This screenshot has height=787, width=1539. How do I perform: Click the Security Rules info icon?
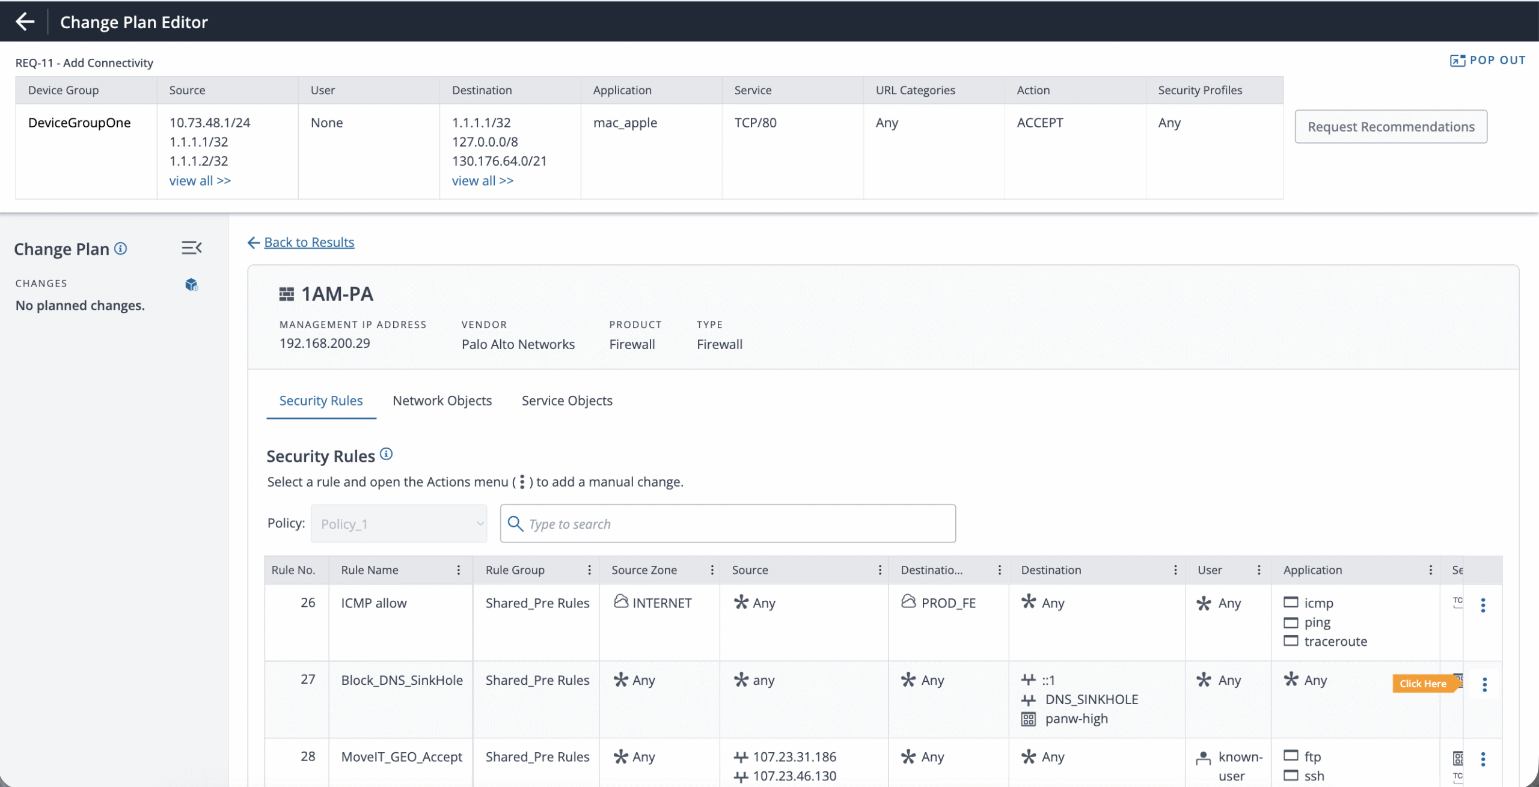click(387, 454)
